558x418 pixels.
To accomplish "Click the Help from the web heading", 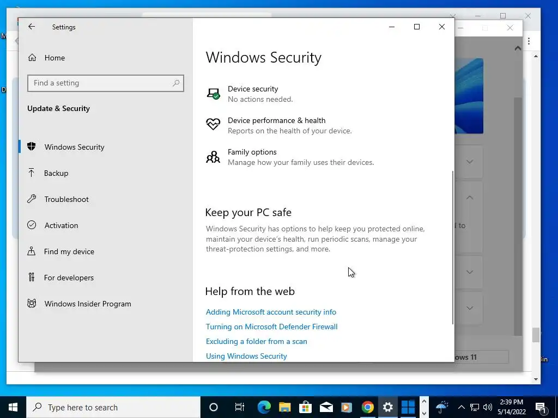I will tap(250, 292).
